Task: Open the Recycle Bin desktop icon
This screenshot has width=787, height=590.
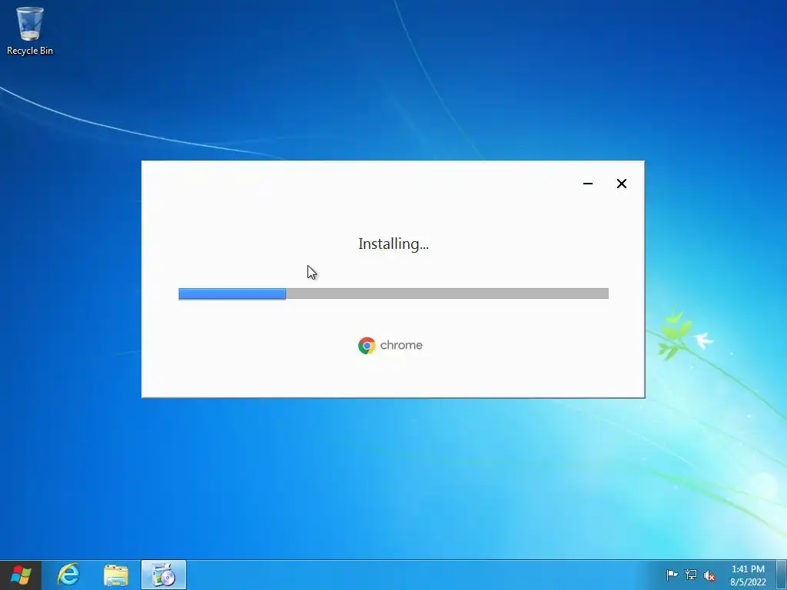Action: 30,30
